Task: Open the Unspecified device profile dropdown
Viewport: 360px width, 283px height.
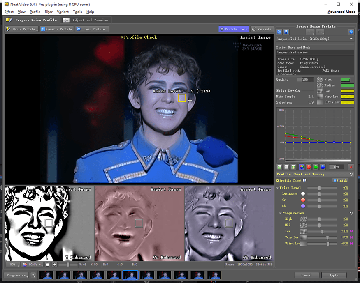Action: [315, 39]
